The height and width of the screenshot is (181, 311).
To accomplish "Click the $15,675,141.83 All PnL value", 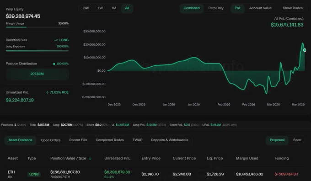I will pos(287,25).
